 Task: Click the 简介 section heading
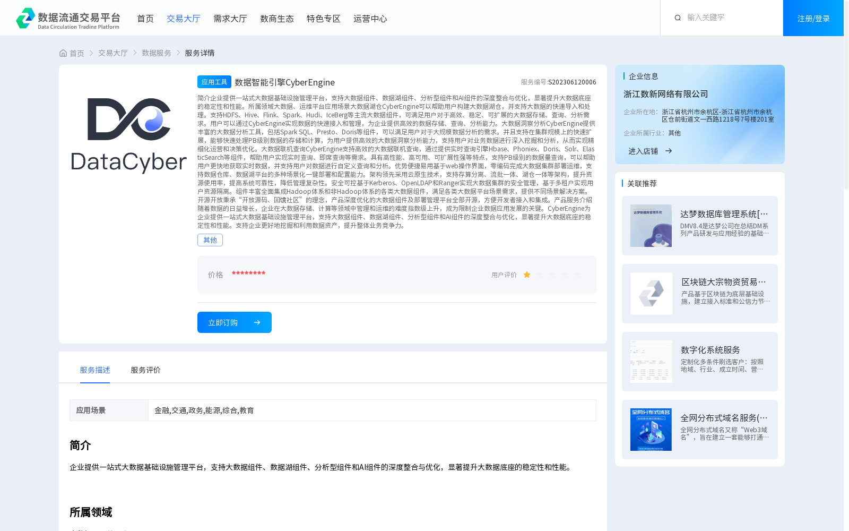(80, 446)
